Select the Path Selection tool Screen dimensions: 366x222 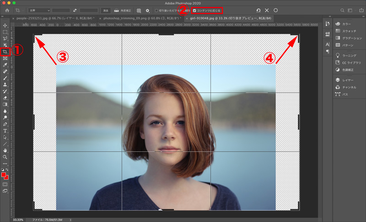tap(5, 137)
